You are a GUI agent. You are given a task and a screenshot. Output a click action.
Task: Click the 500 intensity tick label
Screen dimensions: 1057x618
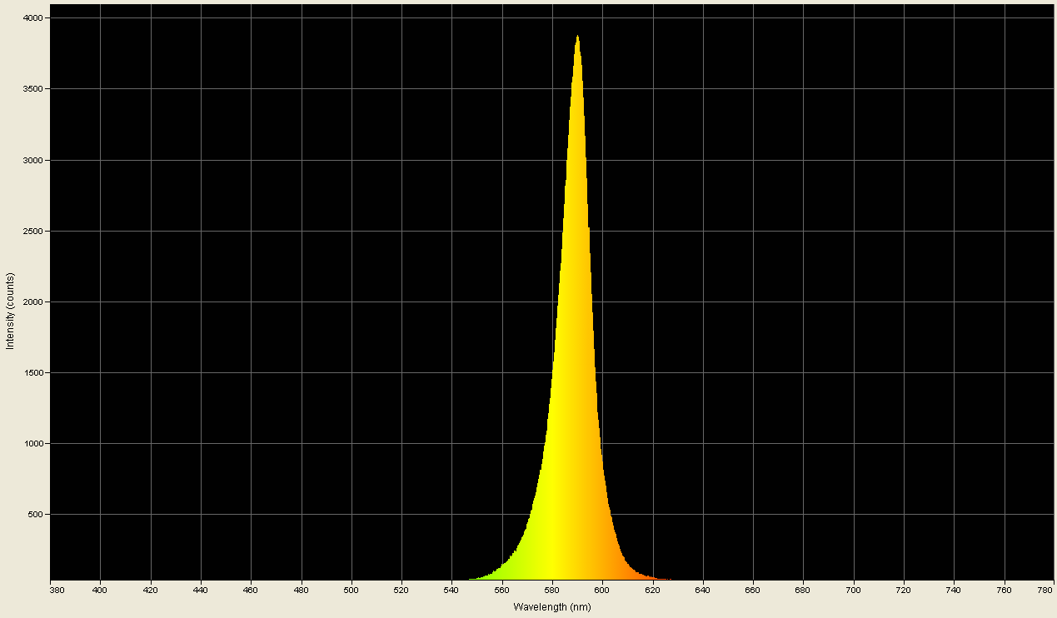point(37,516)
